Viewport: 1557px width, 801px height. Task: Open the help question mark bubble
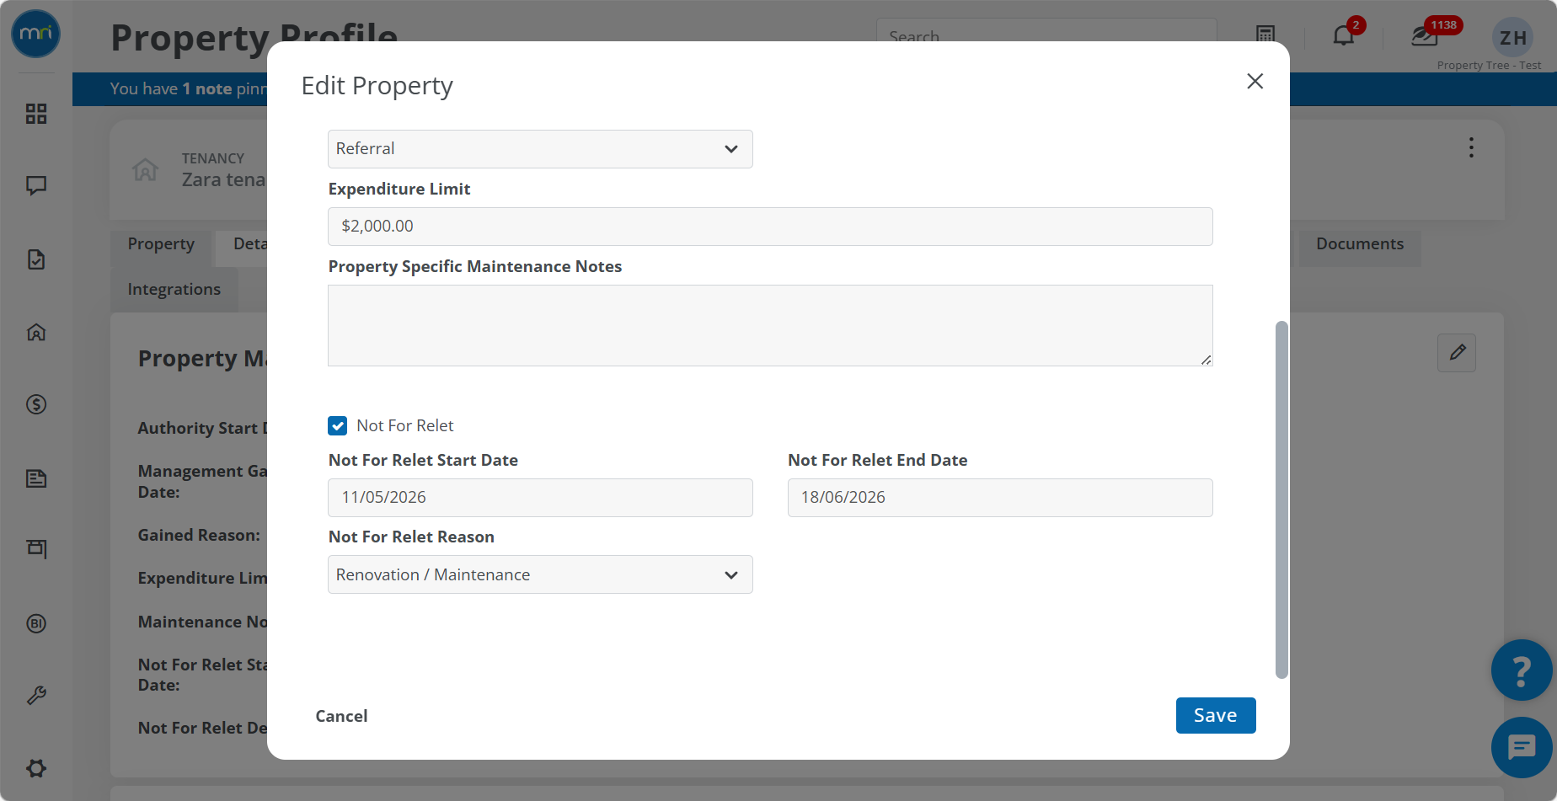[x=1522, y=670]
